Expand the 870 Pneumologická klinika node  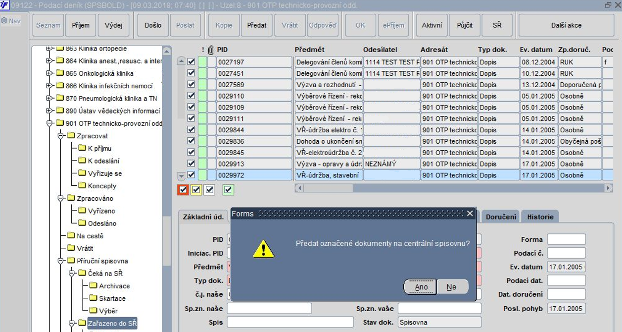tap(49, 98)
